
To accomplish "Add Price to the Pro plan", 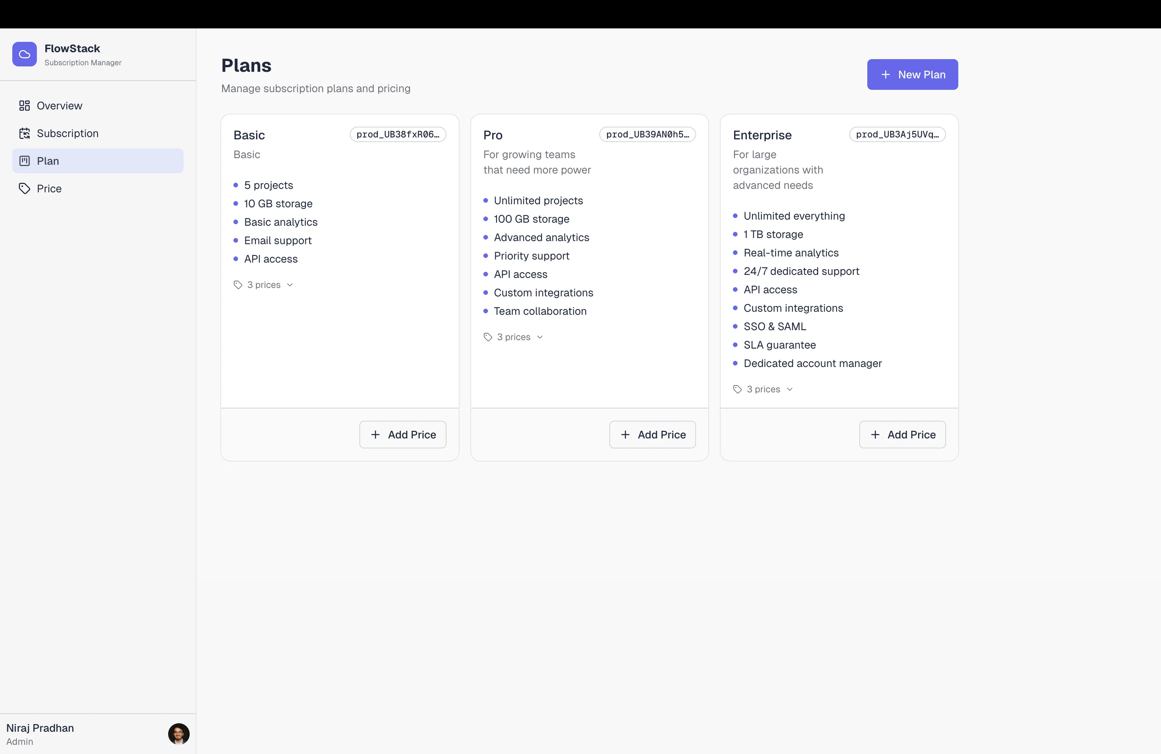I will coord(652,434).
